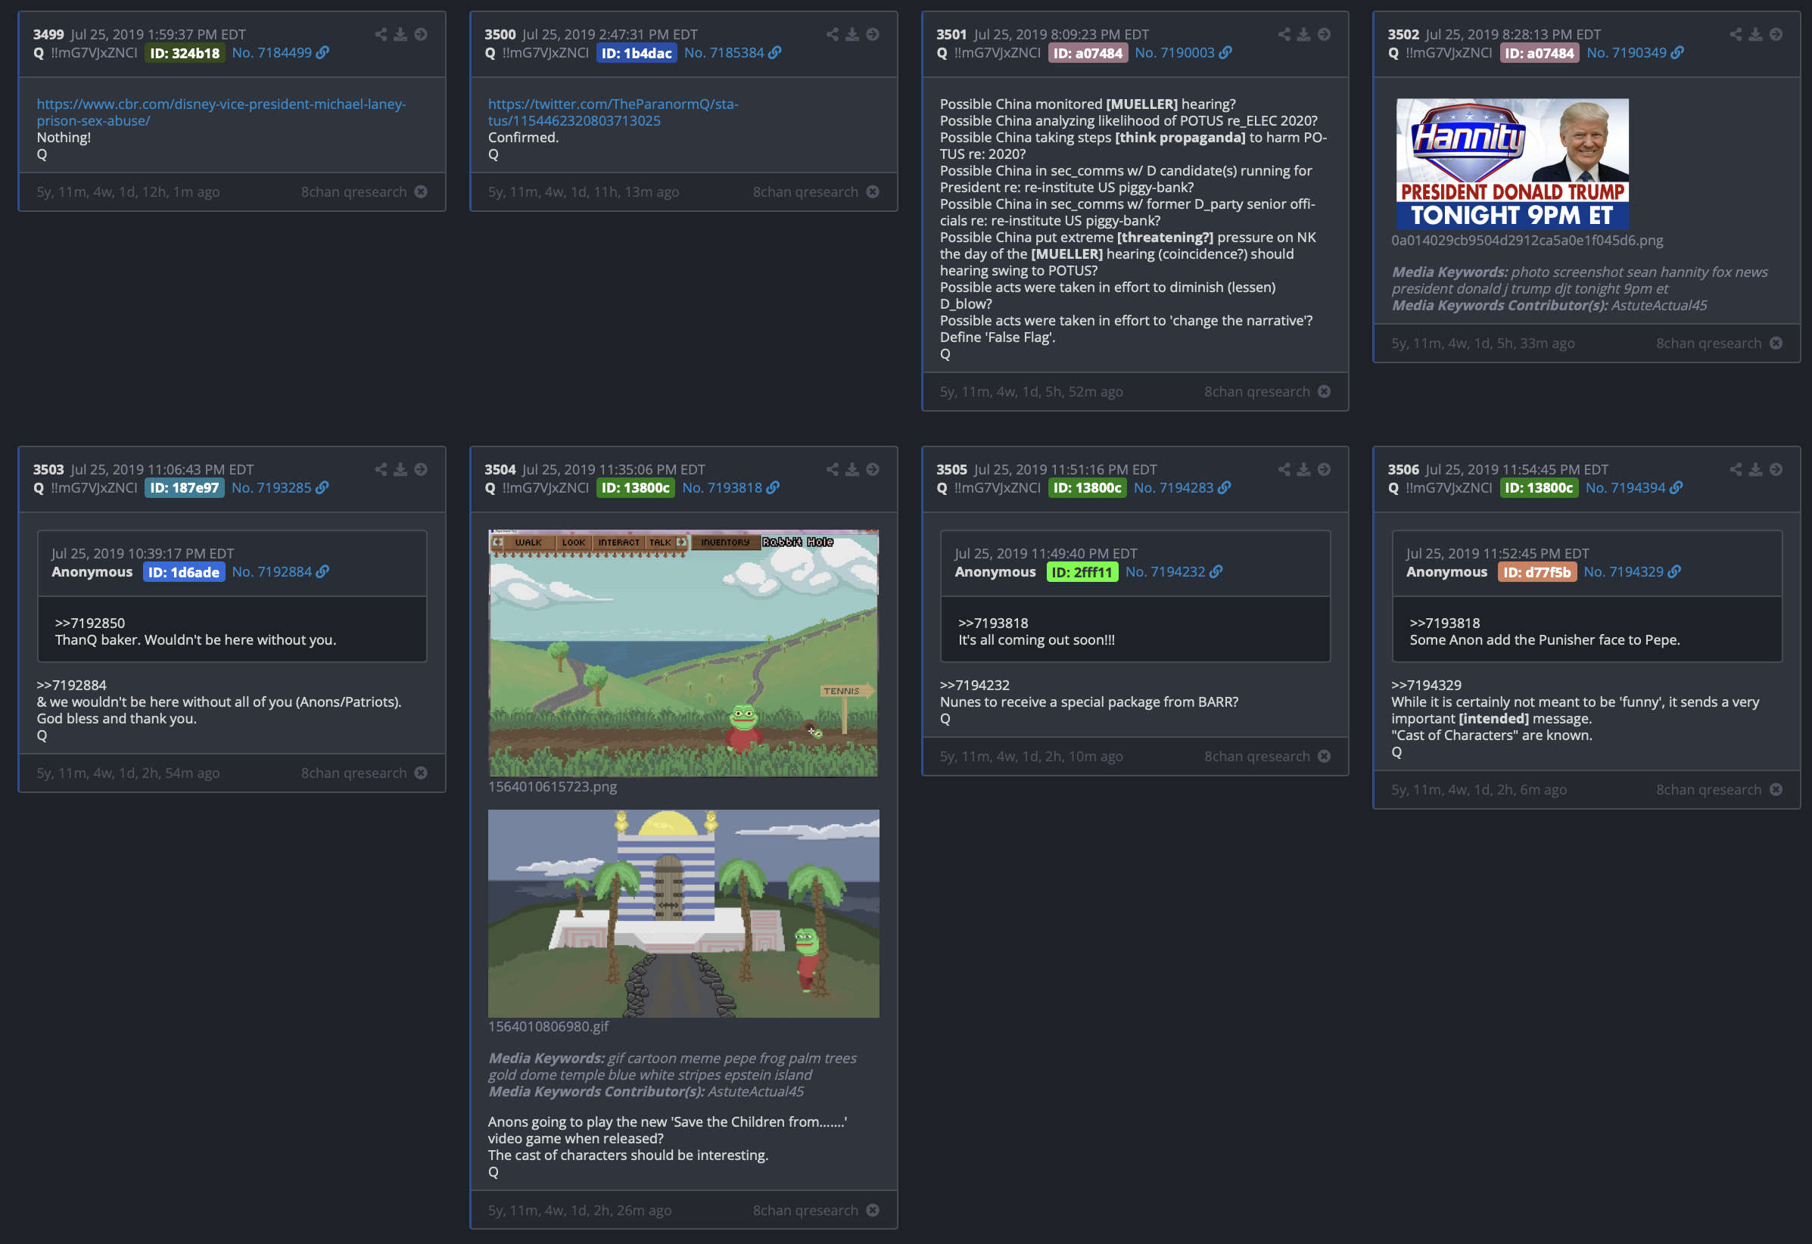This screenshot has width=1812, height=1244.
Task: Click ID: a07484 badge on post 3501
Action: pyautogui.click(x=1088, y=53)
